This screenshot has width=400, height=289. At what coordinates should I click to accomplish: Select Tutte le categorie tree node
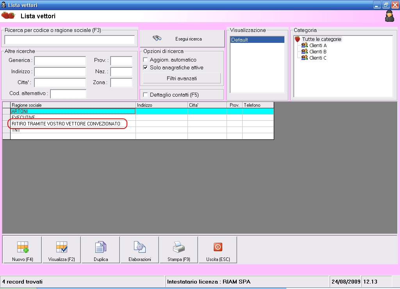click(322, 39)
